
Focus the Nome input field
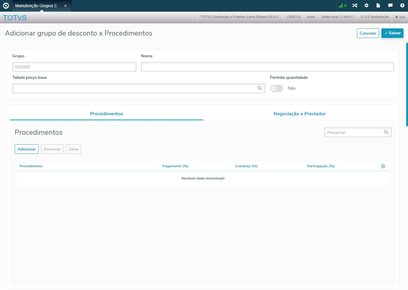coord(268,67)
